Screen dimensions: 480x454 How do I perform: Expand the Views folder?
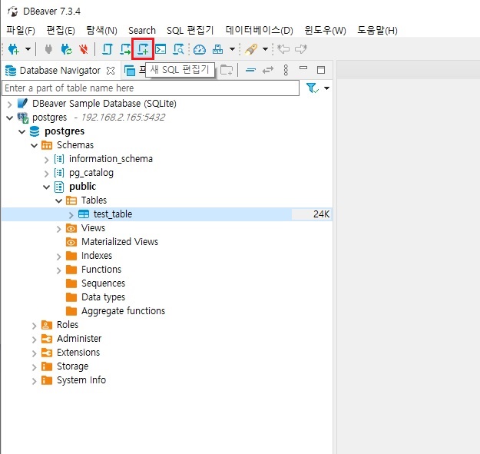point(58,229)
